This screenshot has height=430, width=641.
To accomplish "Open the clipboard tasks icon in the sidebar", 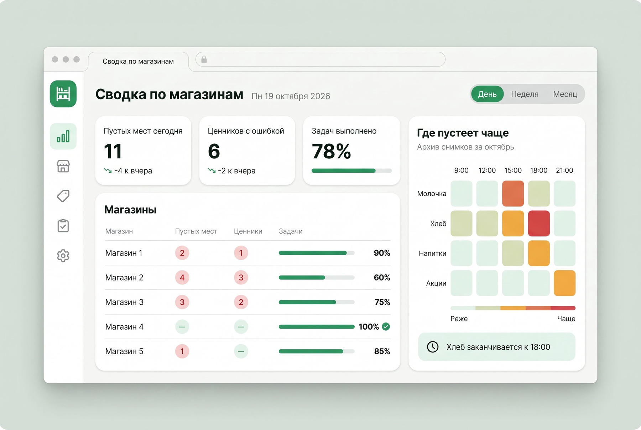I will pyautogui.click(x=63, y=226).
